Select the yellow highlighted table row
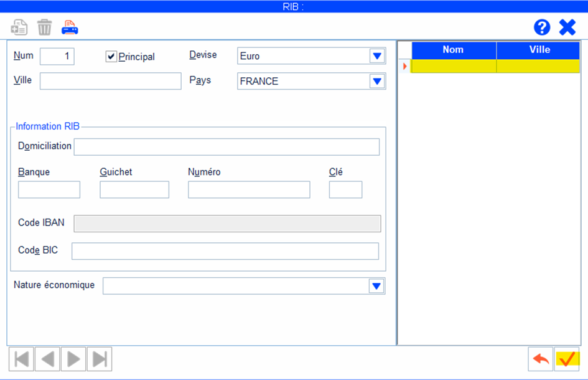The image size is (588, 380). click(x=495, y=66)
